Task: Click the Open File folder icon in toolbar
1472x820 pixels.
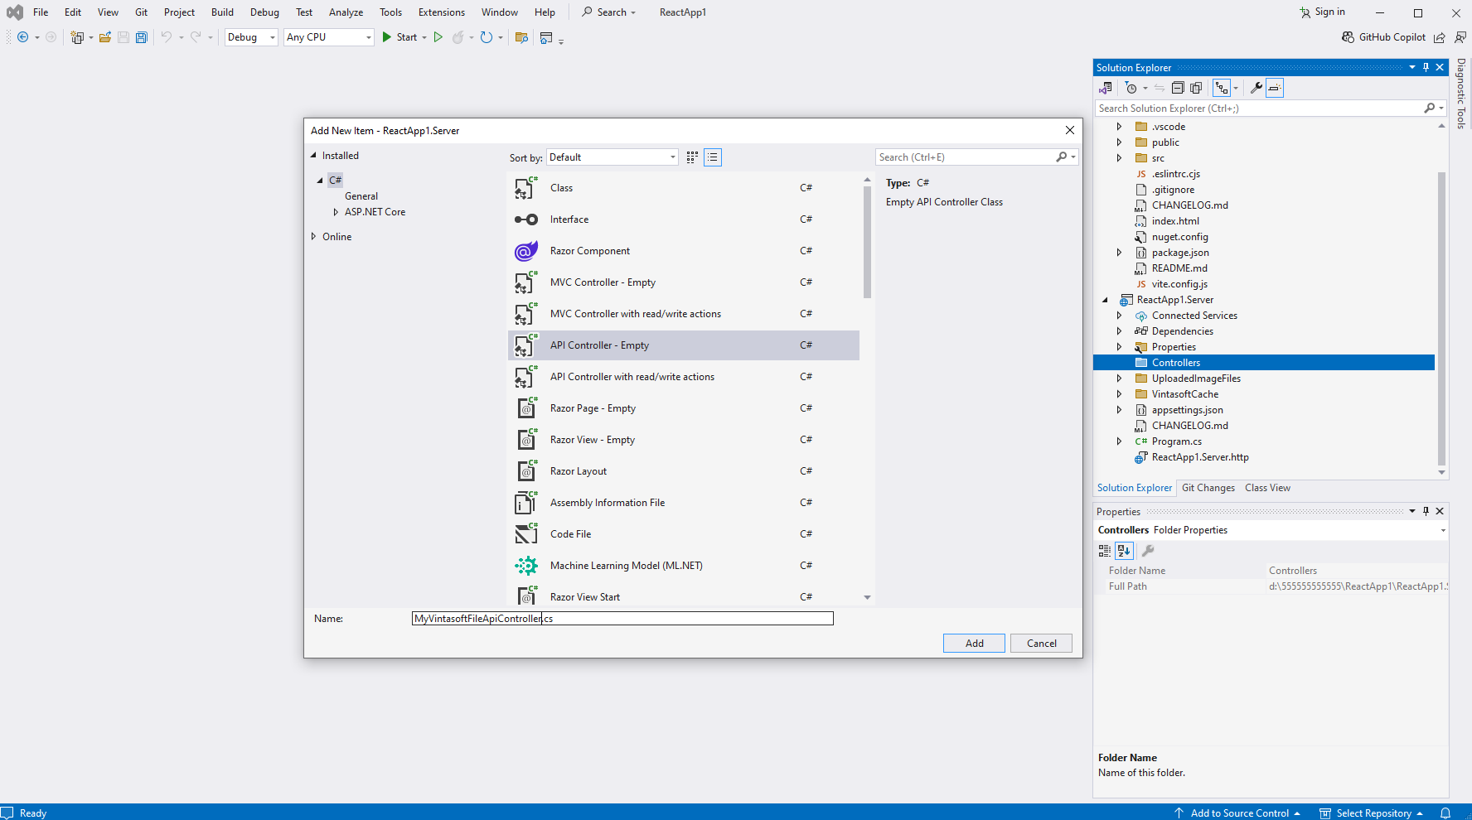Action: coord(105,37)
